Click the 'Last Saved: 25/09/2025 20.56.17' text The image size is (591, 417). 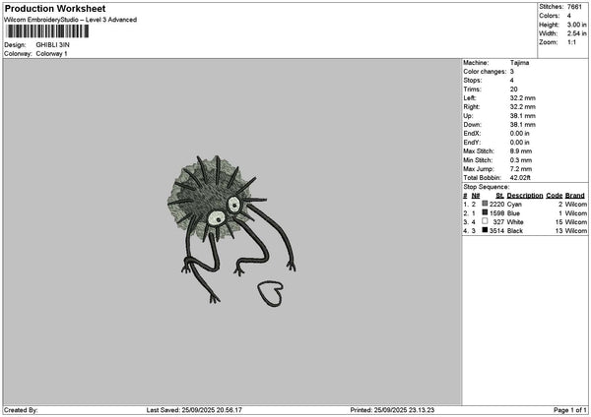(x=194, y=410)
